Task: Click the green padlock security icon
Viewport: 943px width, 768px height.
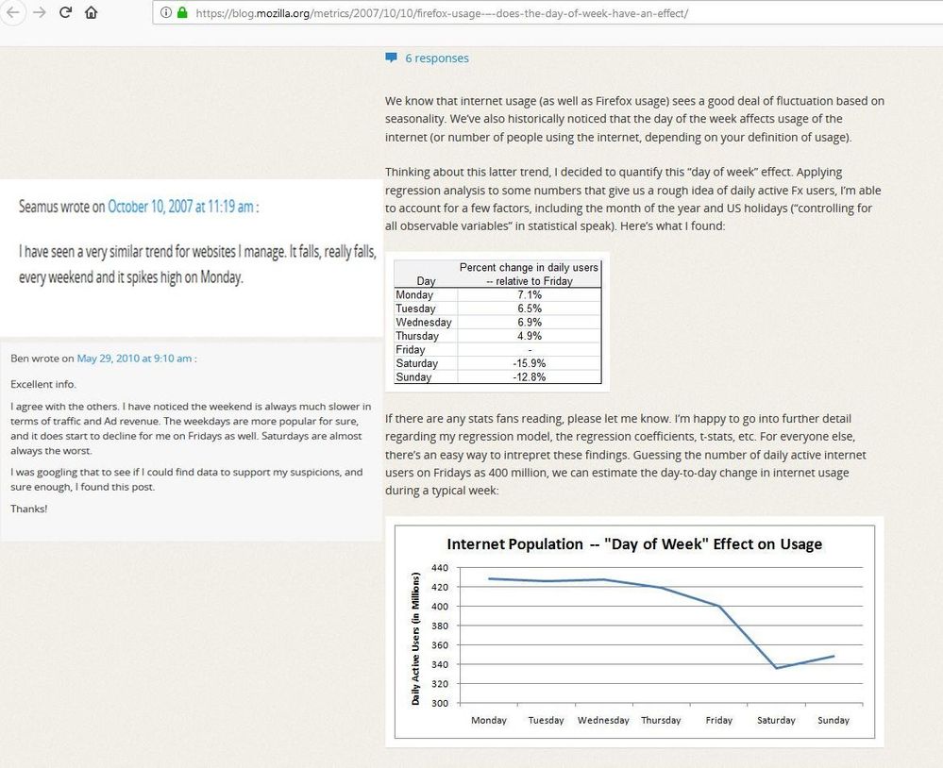Action: pyautogui.click(x=181, y=13)
